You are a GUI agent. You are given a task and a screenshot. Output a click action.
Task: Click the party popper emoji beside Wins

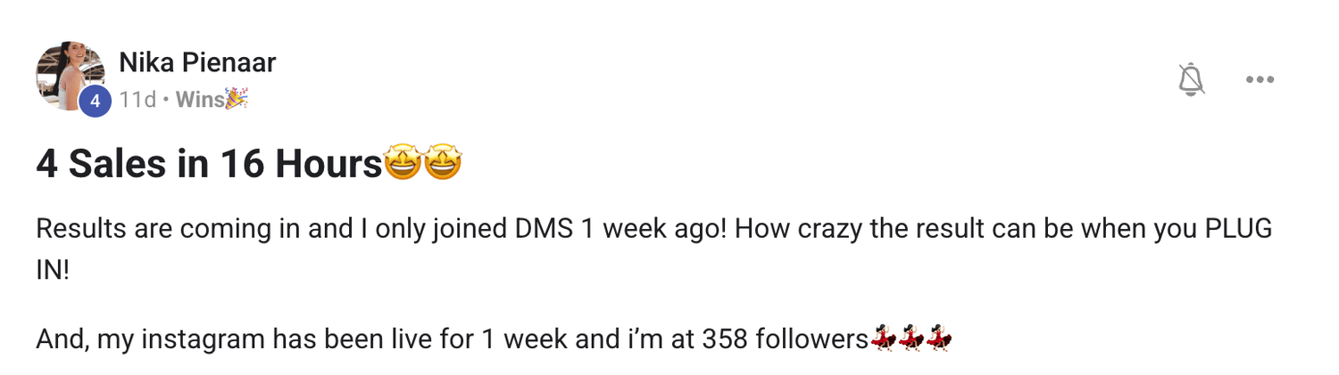(x=237, y=99)
